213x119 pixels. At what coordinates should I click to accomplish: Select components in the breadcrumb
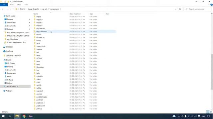point(54,9)
